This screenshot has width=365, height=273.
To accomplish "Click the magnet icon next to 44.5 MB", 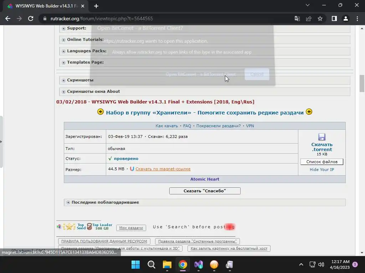I will click(132, 169).
